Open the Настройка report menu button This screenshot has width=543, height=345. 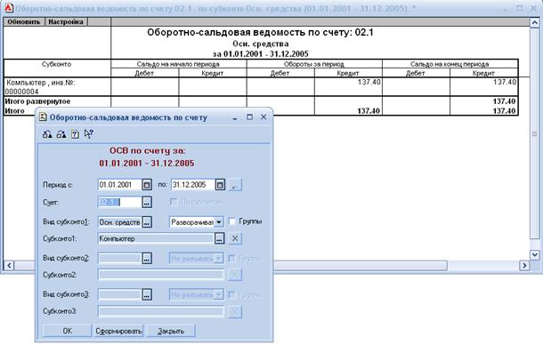coord(66,22)
